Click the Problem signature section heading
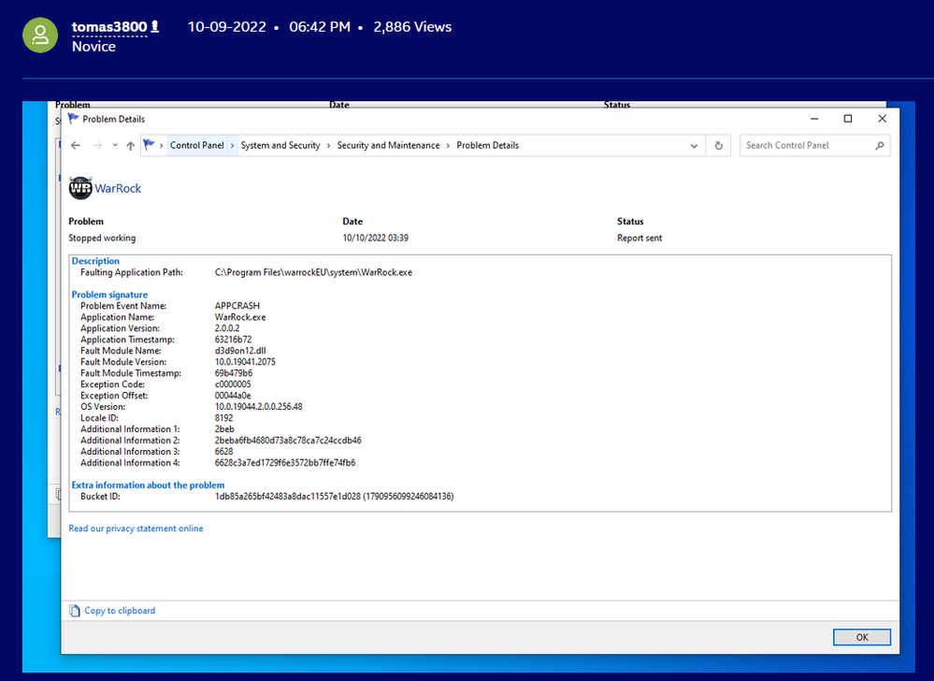Image resolution: width=934 pixels, height=681 pixels. pyautogui.click(x=109, y=295)
